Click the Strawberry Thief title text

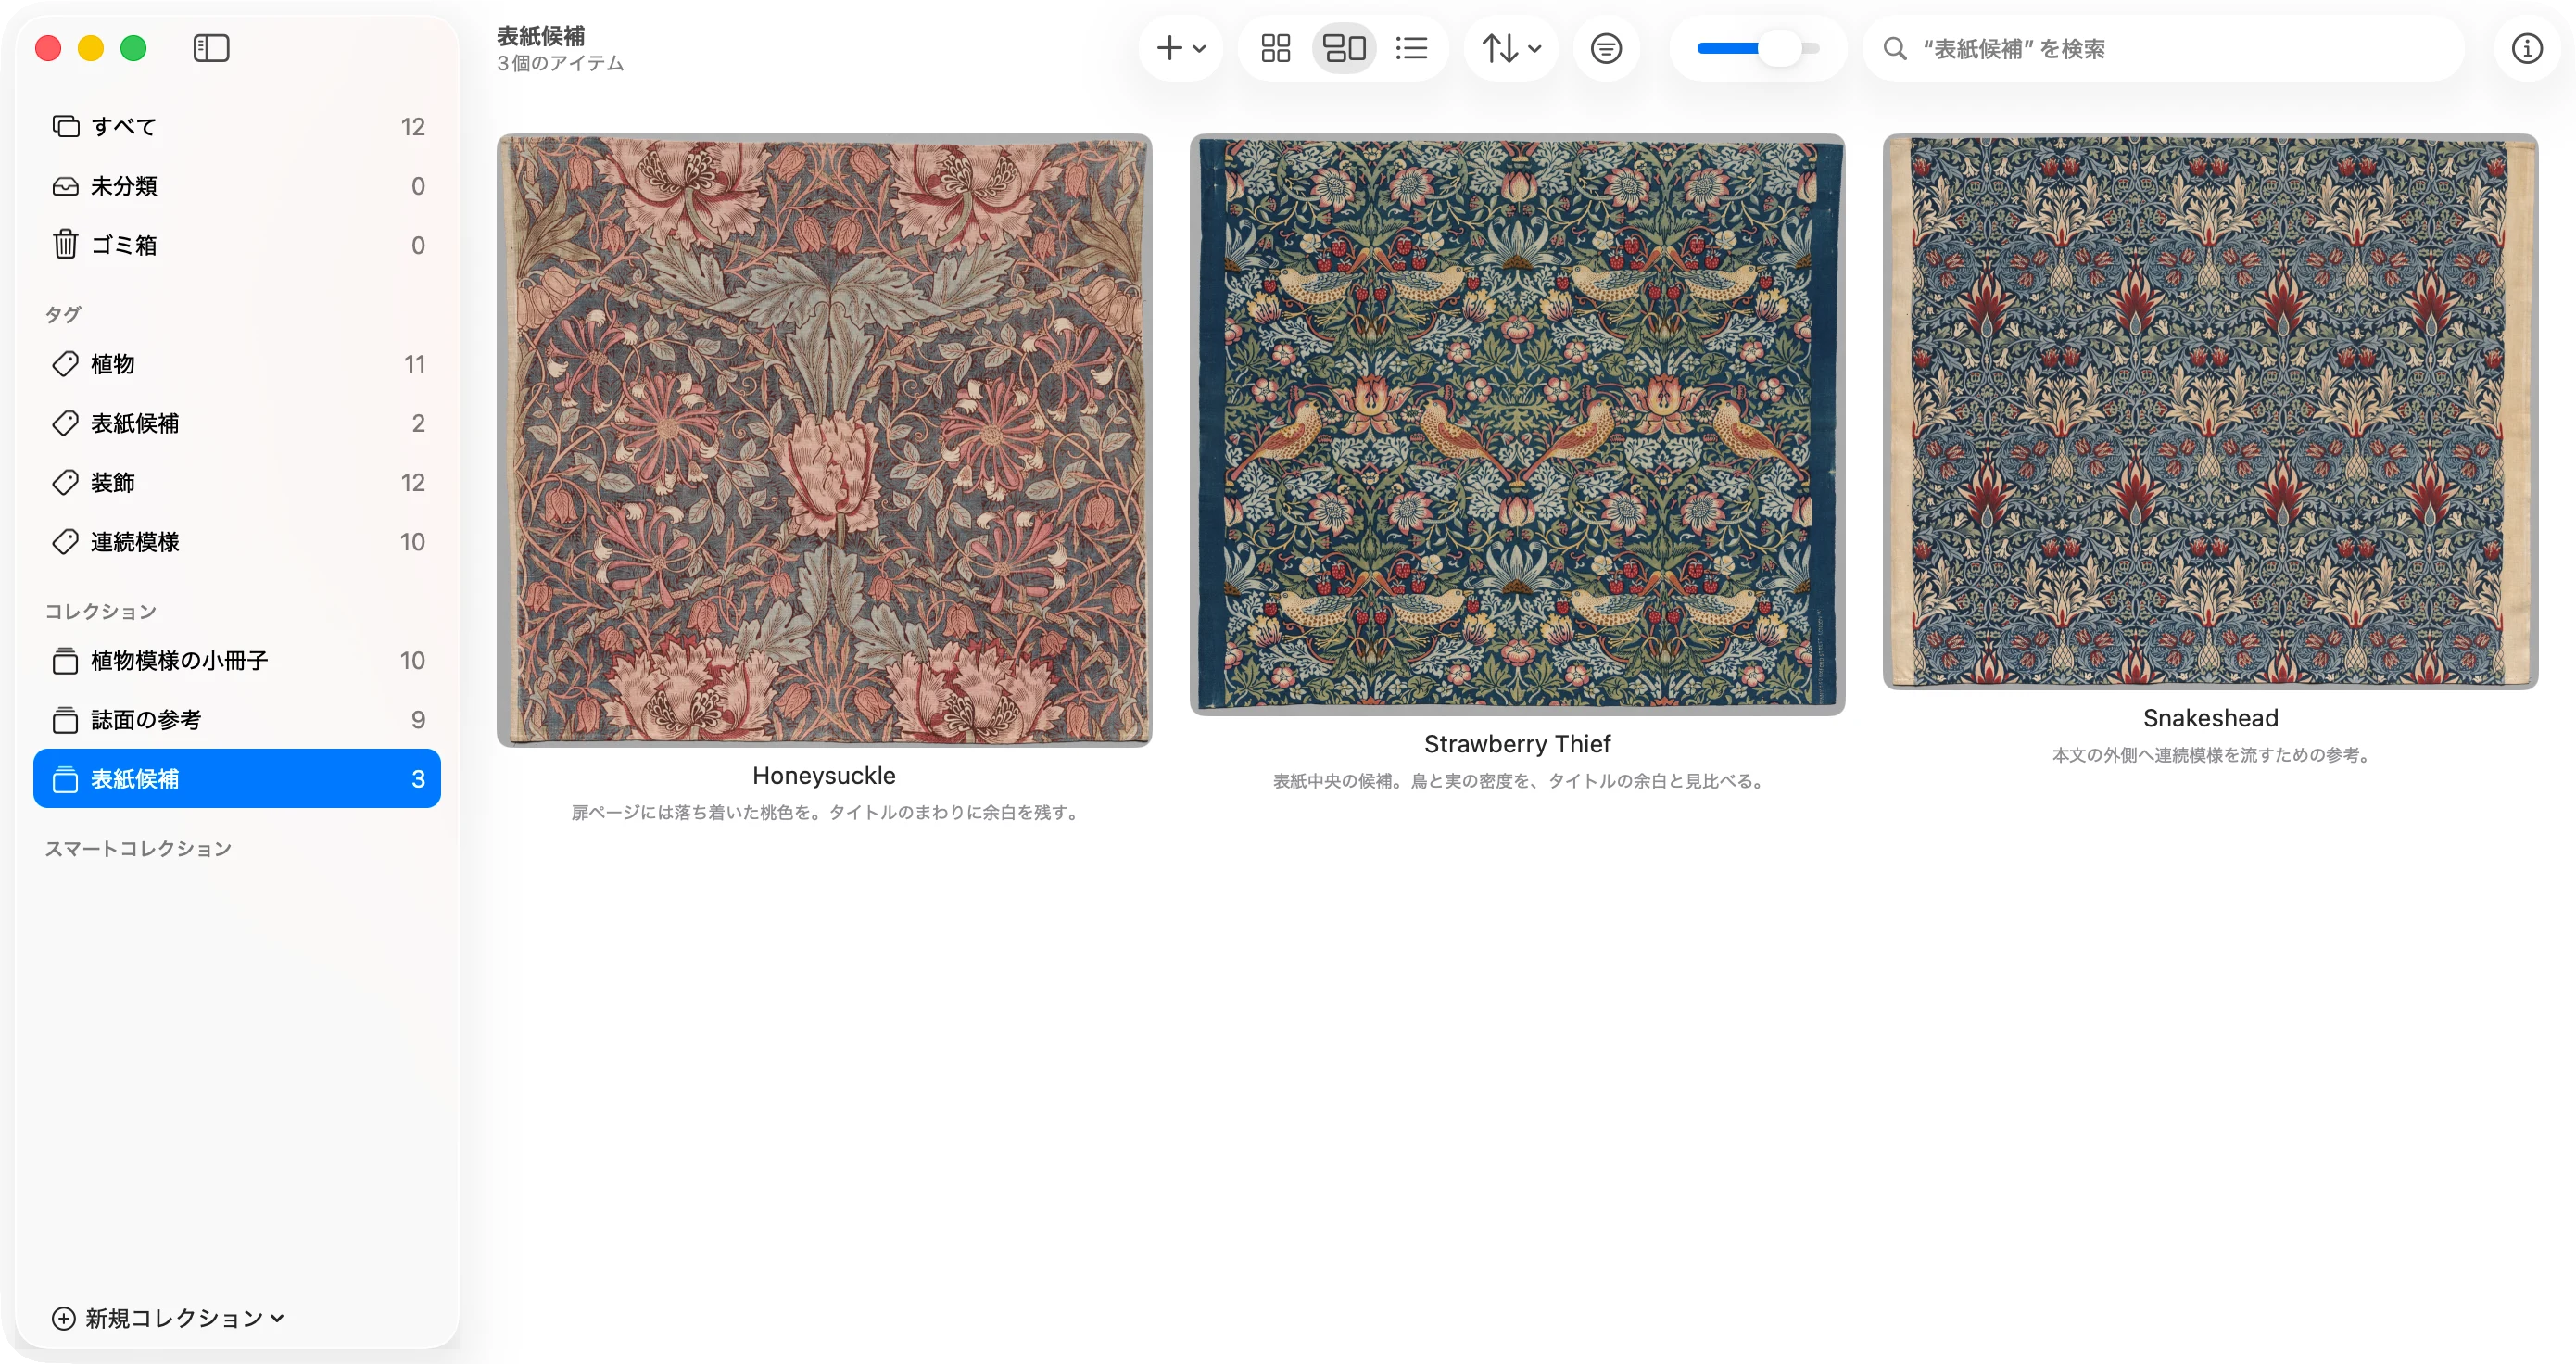pyautogui.click(x=1517, y=744)
